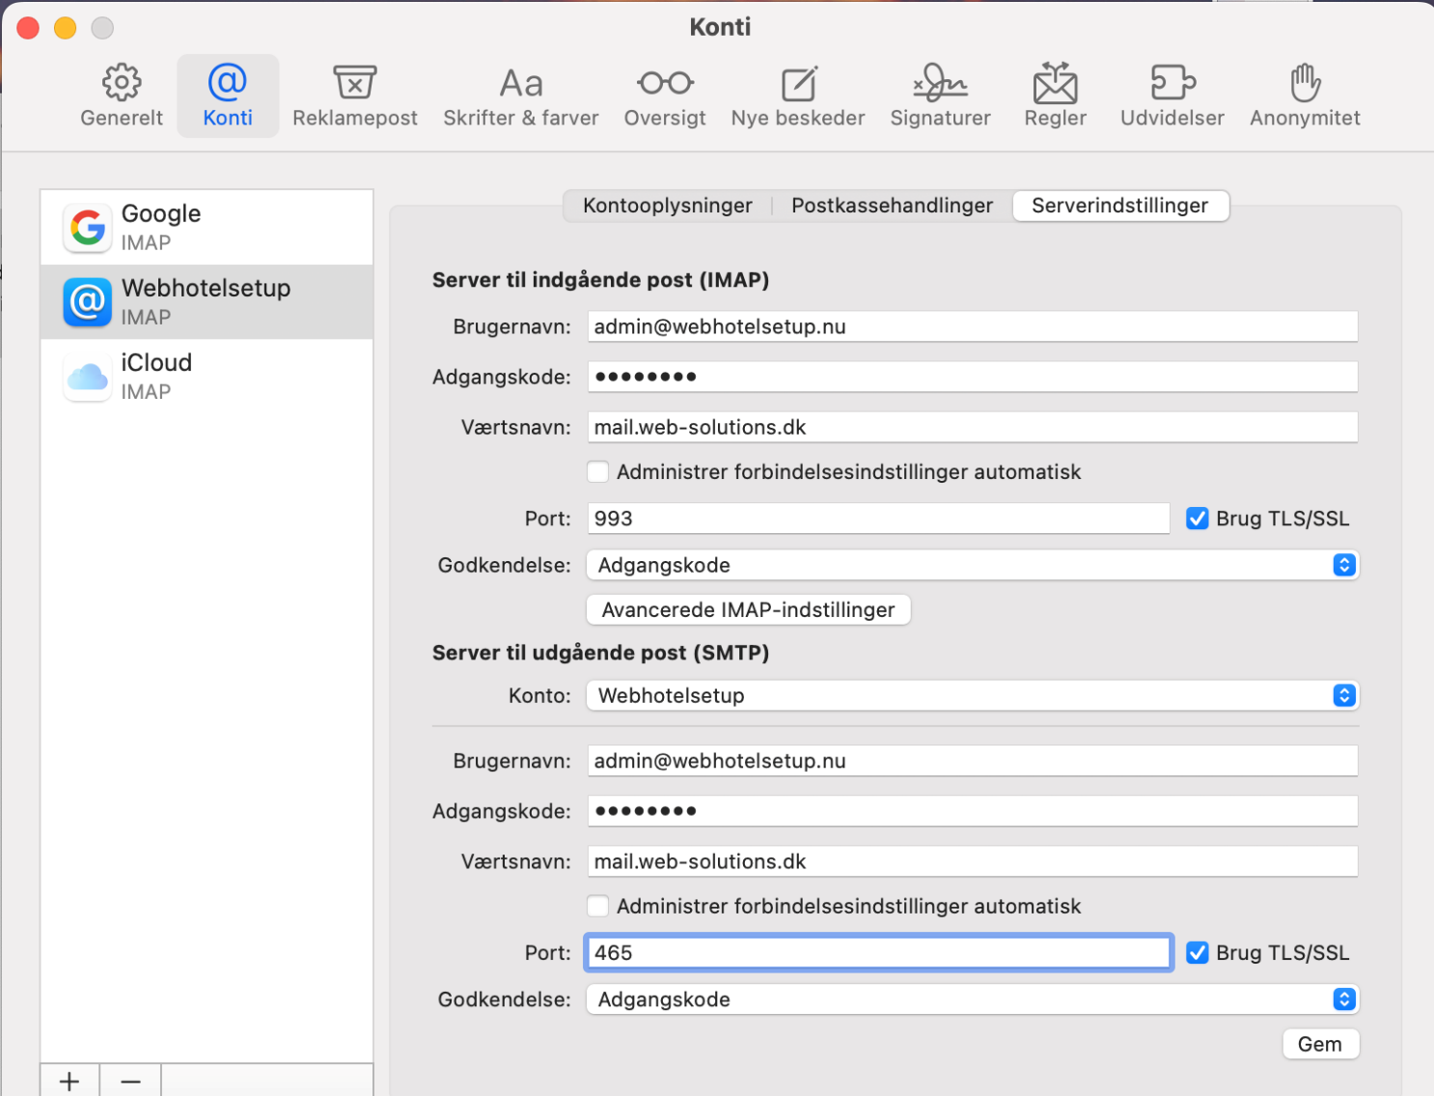1434x1096 pixels.
Task: Click the IMAP Værtsnavn field
Action: tap(973, 427)
